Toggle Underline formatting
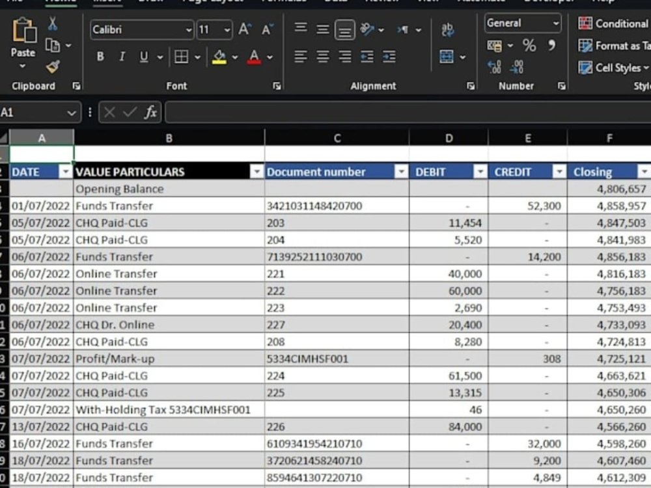 tap(144, 57)
